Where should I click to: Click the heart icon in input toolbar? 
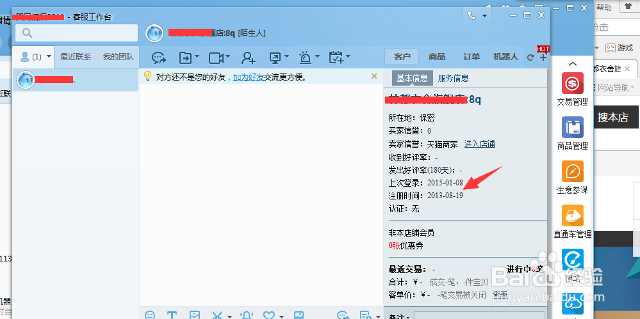268,315
